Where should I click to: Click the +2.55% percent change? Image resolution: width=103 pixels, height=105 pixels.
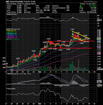point(93,6)
